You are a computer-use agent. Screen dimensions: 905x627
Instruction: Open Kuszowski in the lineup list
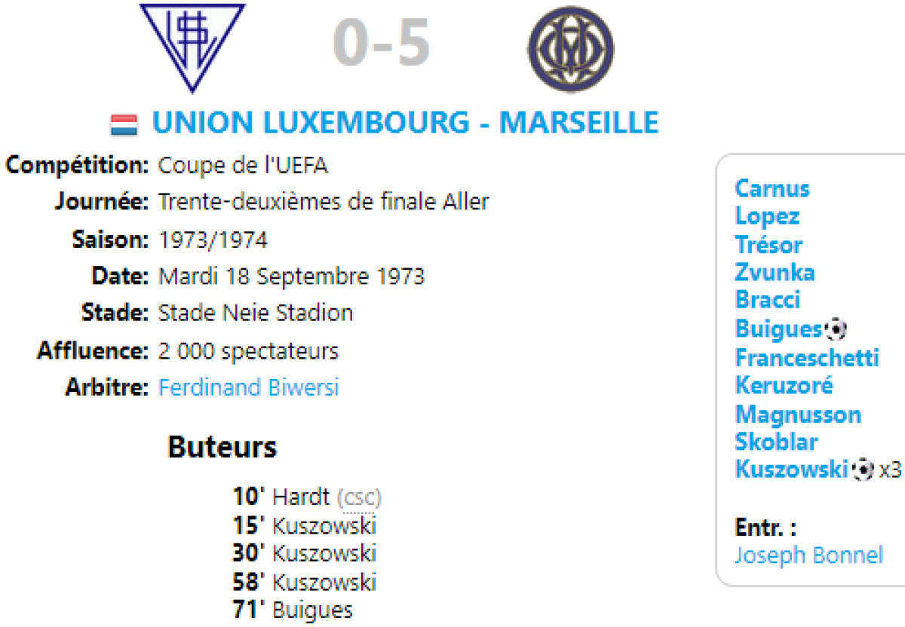(x=792, y=470)
